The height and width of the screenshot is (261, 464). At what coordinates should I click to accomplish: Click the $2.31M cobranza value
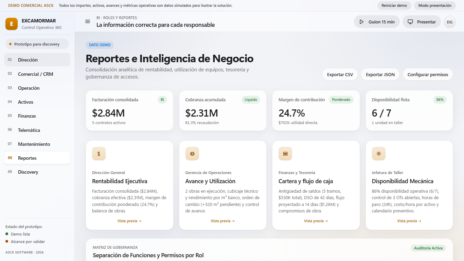pyautogui.click(x=202, y=113)
